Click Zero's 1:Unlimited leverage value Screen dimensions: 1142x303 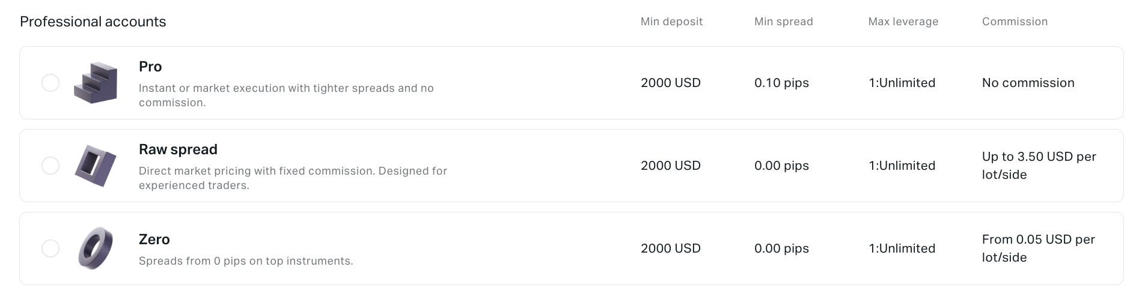pos(902,248)
